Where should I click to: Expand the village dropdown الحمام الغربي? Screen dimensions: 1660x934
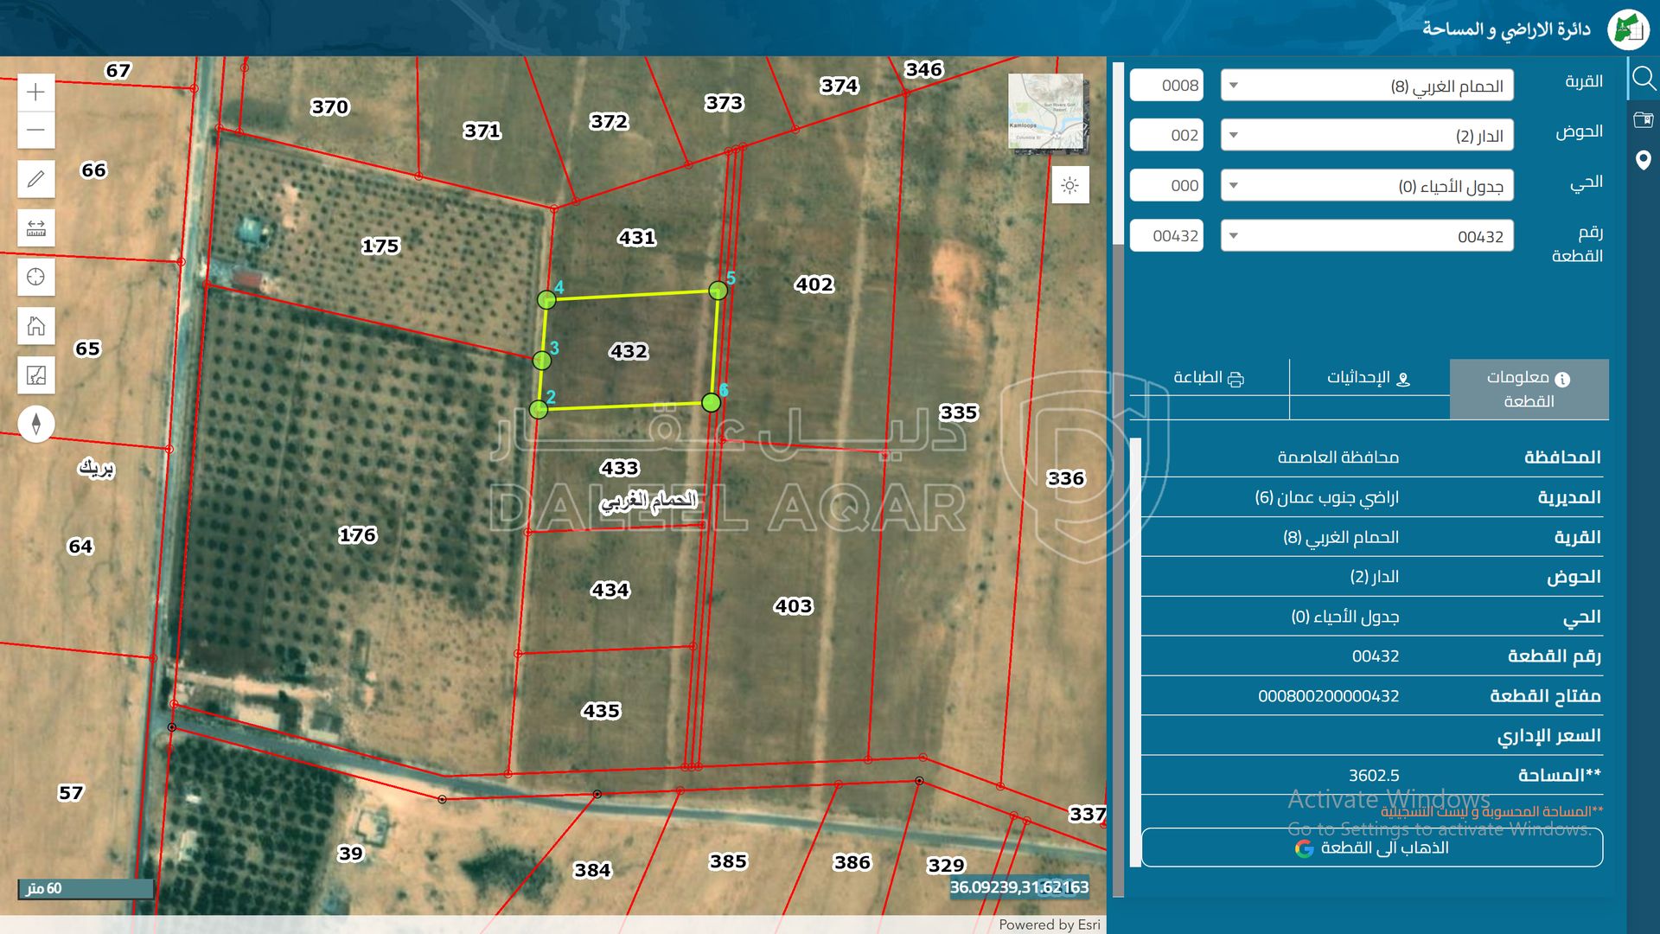click(1366, 86)
